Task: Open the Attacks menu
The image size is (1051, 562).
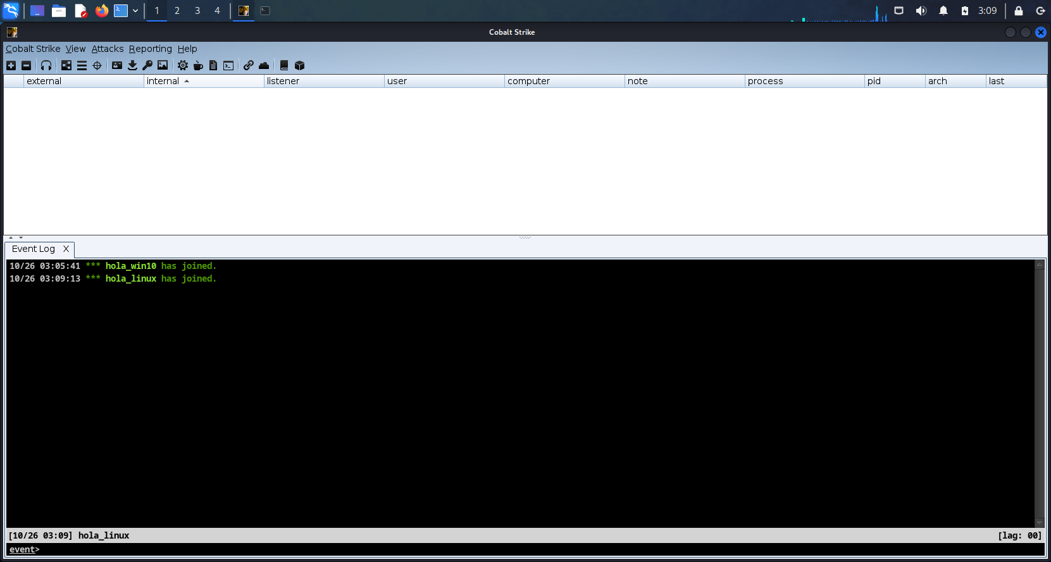Action: pos(108,49)
